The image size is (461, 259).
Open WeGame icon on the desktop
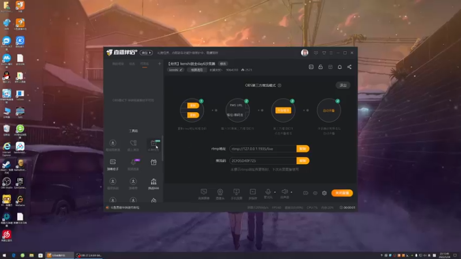(20, 200)
